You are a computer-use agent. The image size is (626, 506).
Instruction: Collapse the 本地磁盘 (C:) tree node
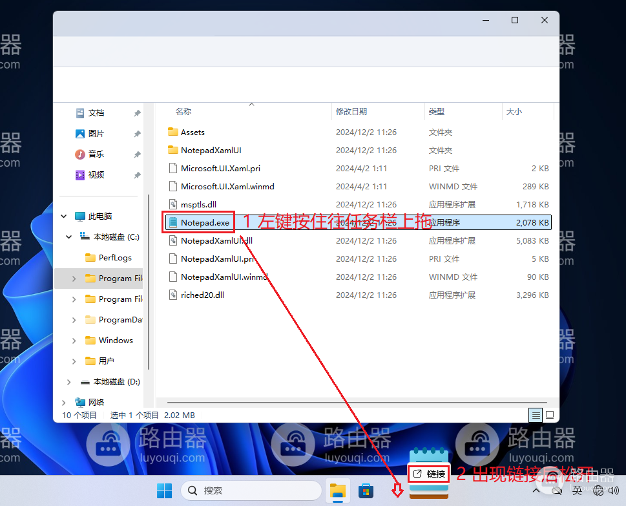[69, 237]
